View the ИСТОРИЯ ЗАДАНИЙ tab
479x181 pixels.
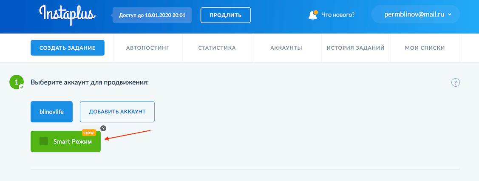(355, 48)
